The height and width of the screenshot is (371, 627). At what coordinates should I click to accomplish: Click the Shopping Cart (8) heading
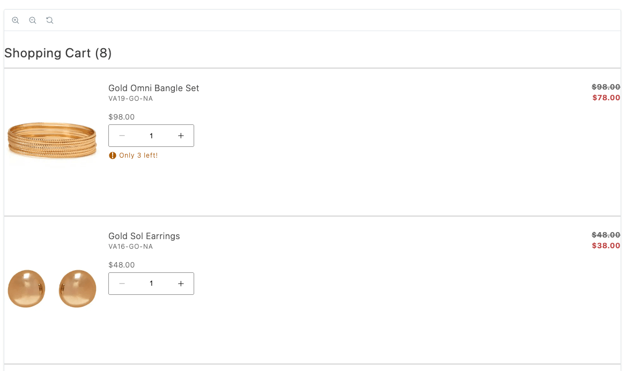(58, 53)
